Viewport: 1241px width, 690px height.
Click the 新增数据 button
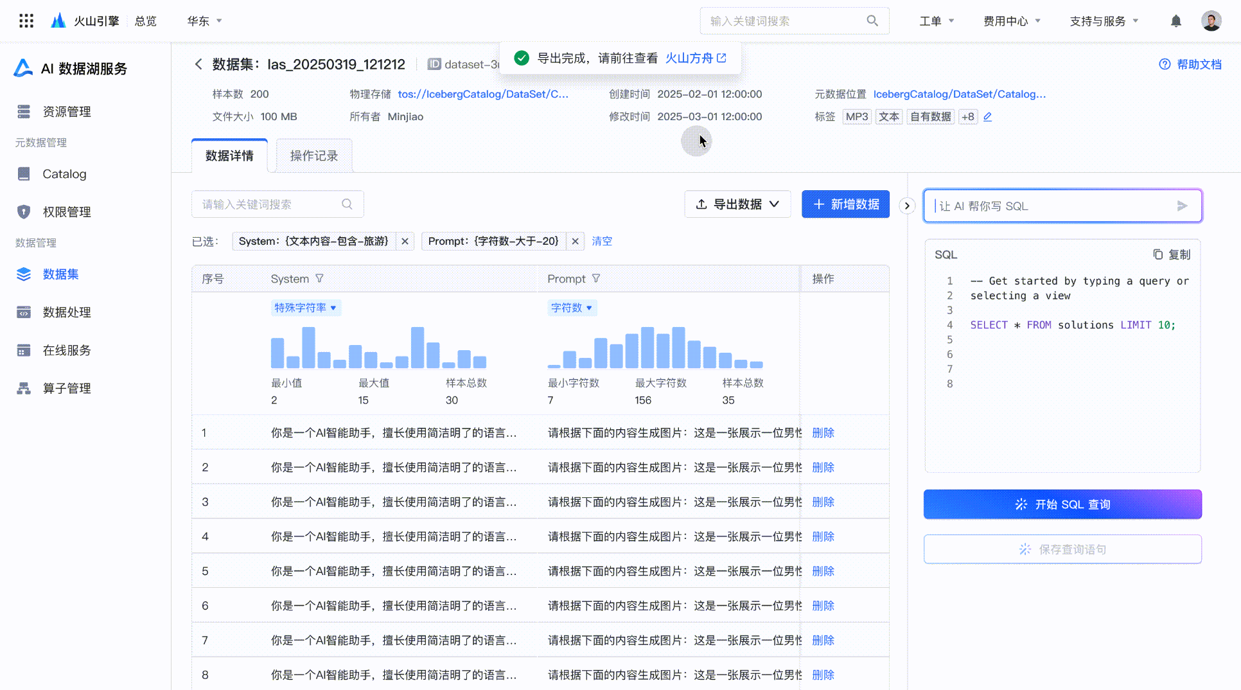tap(845, 204)
